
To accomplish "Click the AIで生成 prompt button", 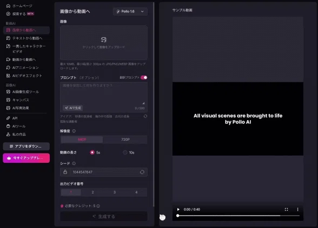I will click(72, 108).
